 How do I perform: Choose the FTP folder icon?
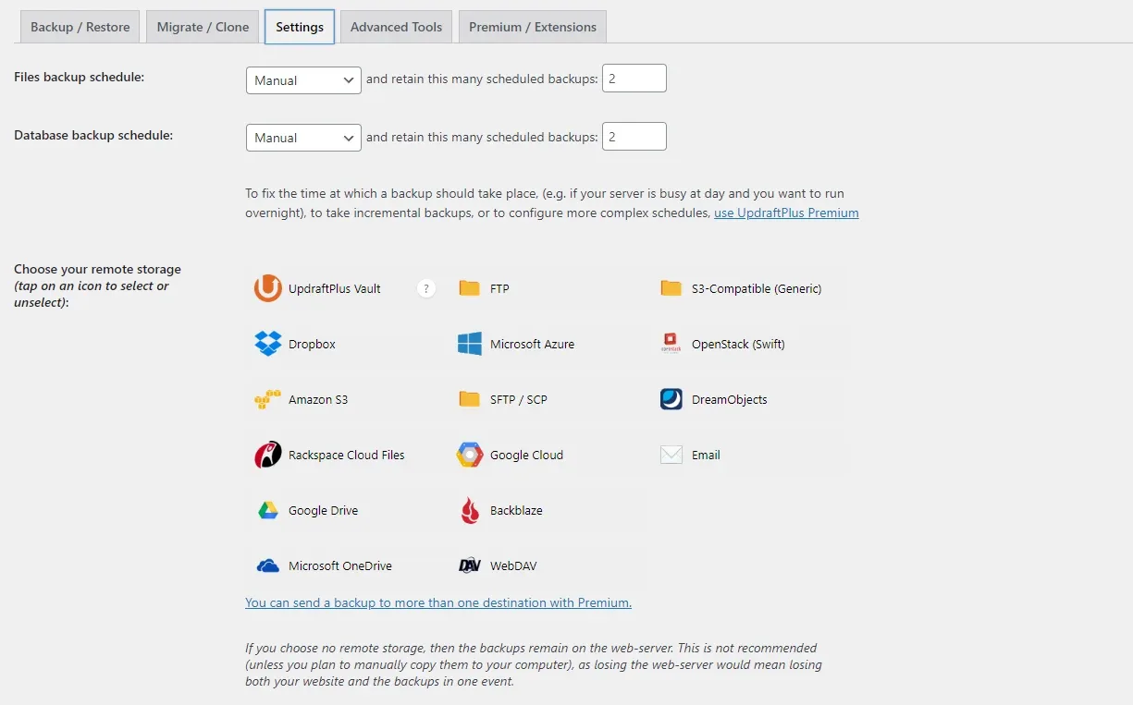click(470, 288)
